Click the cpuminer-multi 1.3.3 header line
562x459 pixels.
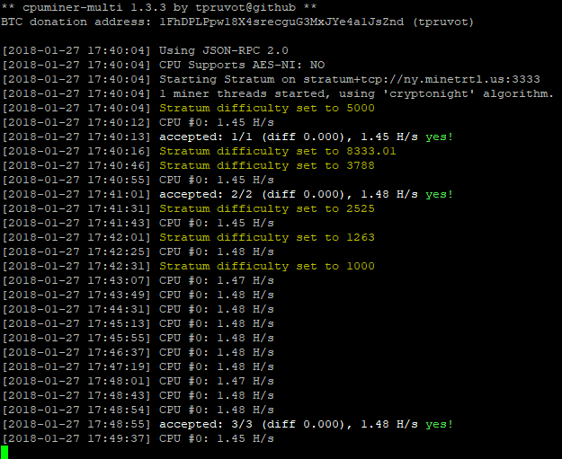(159, 7)
